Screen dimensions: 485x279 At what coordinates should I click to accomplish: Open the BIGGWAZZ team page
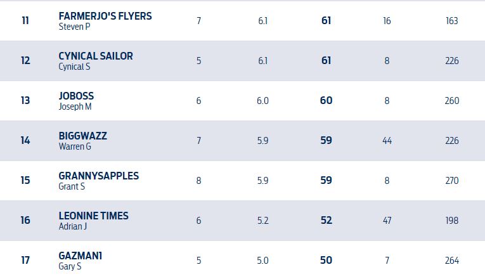click(82, 136)
